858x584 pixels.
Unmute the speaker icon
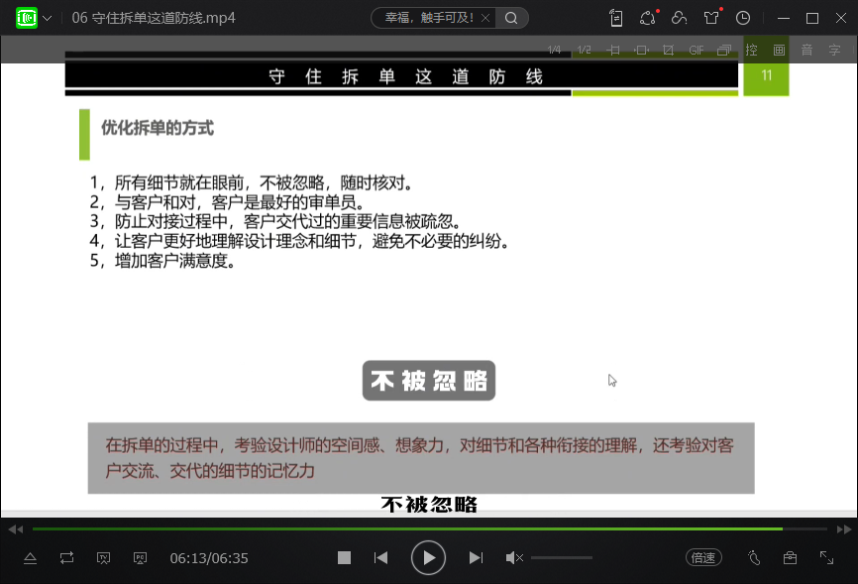point(514,558)
